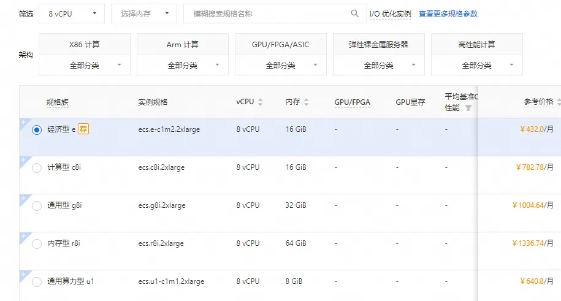Open 全部分类 dropdown under GPU/FPGA/ASIC
This screenshot has height=301, width=561.
[x=281, y=65]
